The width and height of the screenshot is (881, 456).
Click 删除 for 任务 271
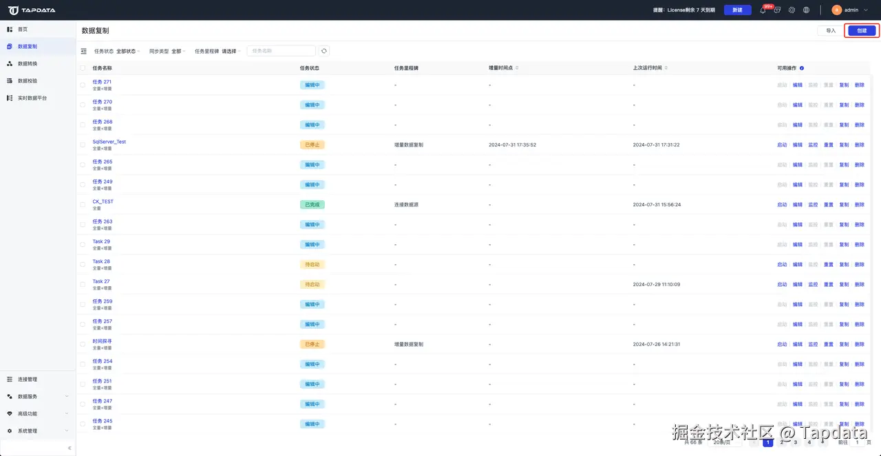(860, 85)
